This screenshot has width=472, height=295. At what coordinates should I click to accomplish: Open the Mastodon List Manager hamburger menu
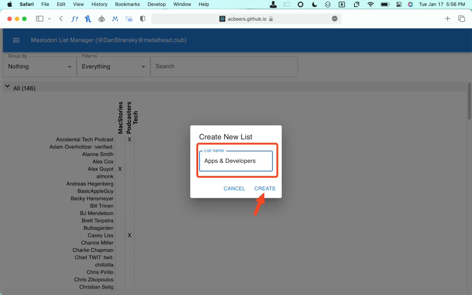pos(16,40)
